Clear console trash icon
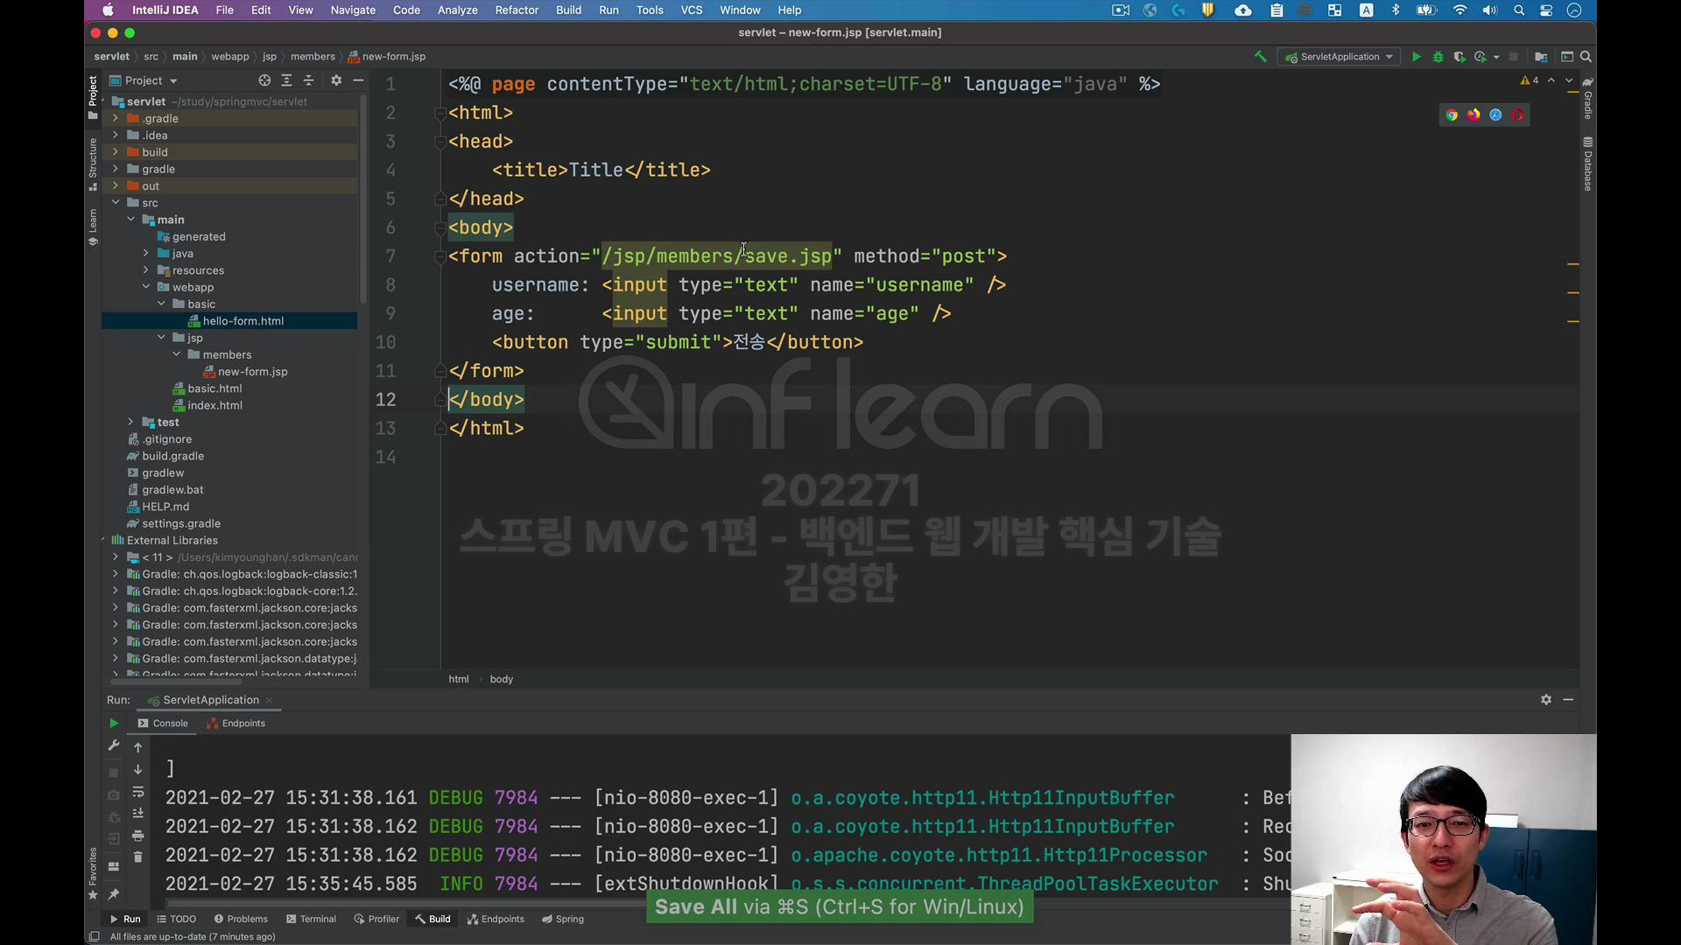 [137, 857]
